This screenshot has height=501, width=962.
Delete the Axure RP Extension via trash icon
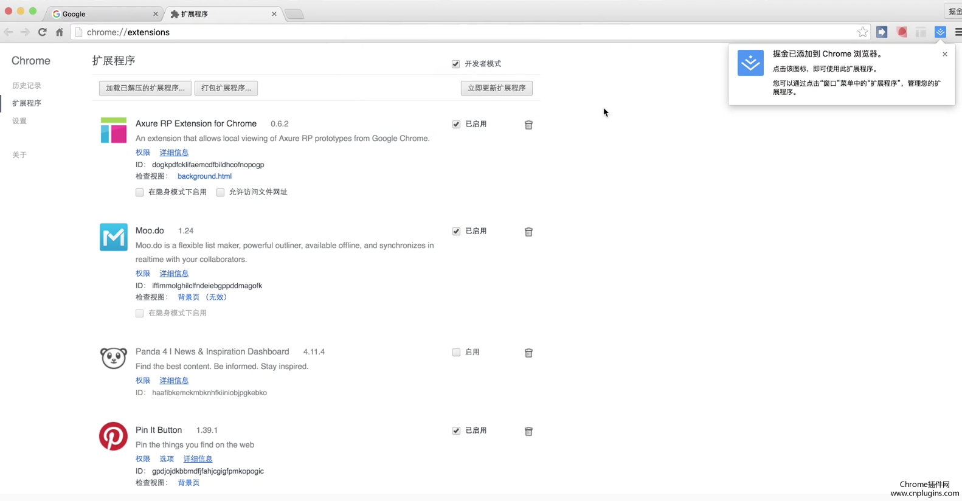(x=528, y=125)
